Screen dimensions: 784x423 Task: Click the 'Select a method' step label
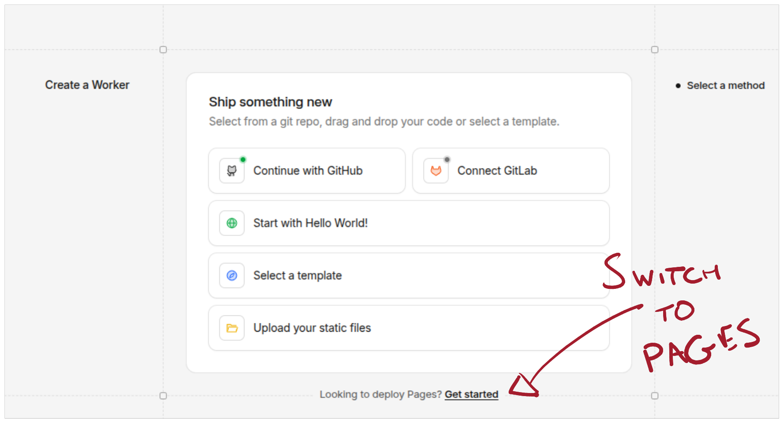(x=726, y=85)
